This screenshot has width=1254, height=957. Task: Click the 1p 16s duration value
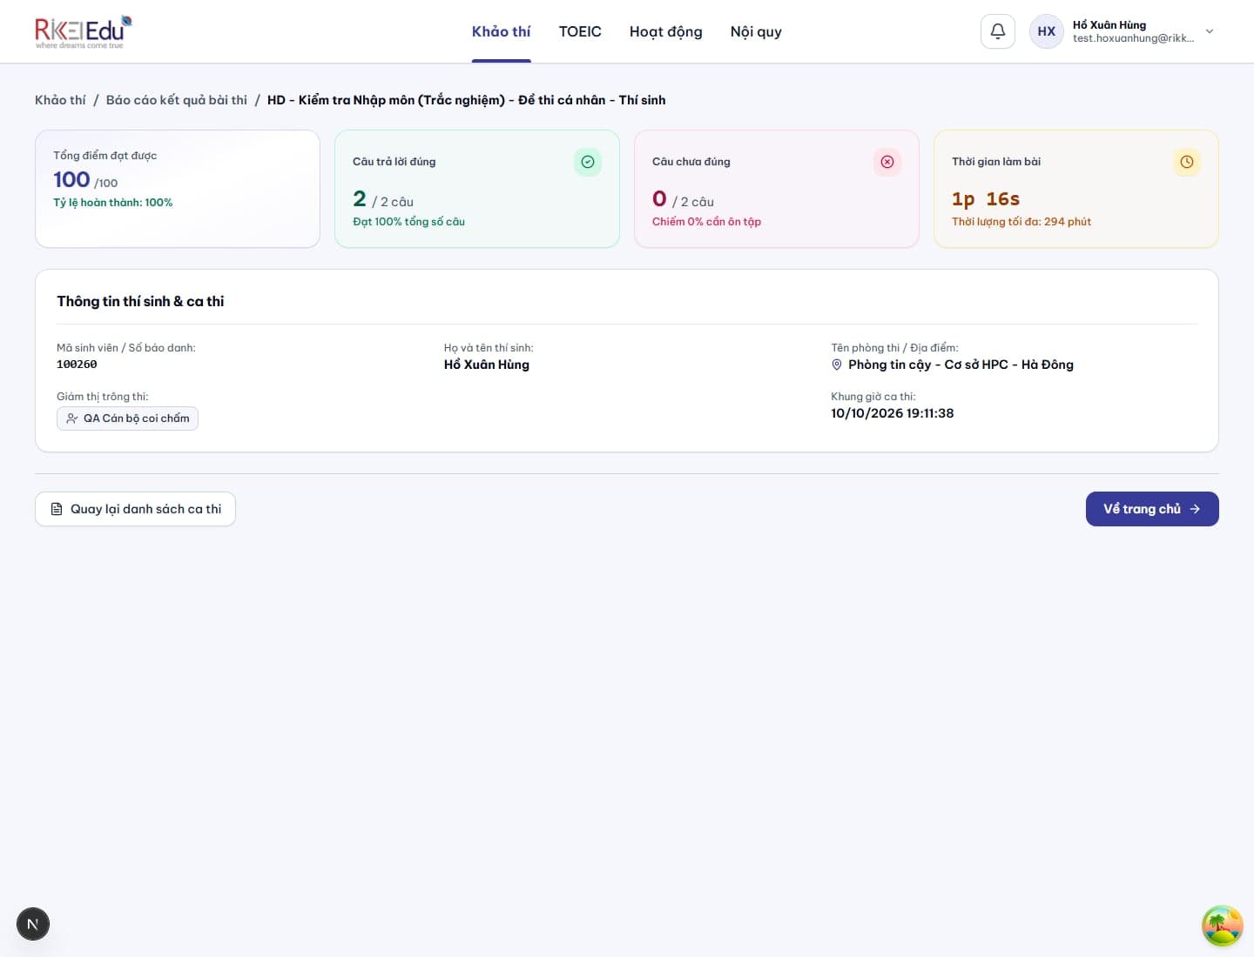coord(986,199)
